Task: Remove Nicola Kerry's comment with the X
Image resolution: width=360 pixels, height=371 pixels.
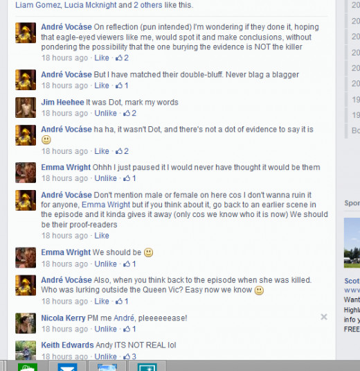Action: tap(324, 317)
